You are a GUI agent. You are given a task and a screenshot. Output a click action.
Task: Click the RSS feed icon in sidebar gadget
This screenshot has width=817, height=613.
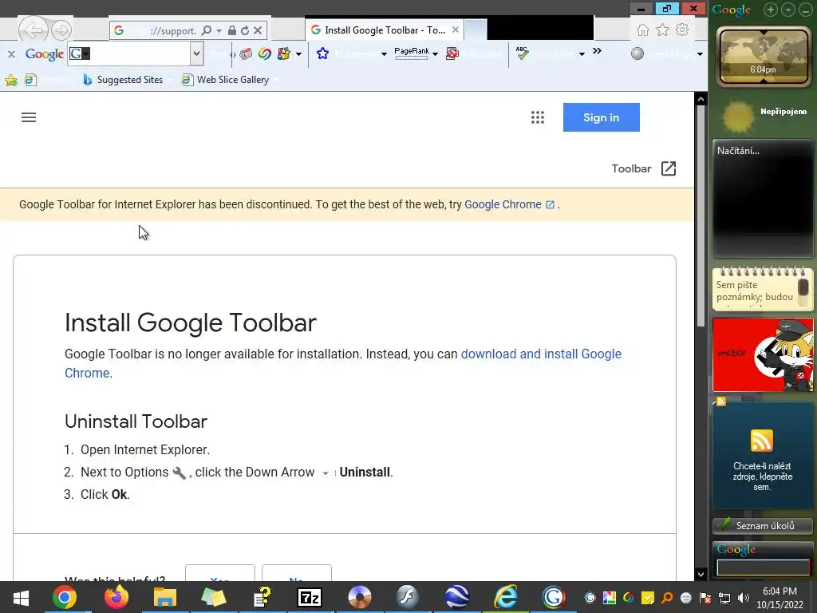point(762,441)
